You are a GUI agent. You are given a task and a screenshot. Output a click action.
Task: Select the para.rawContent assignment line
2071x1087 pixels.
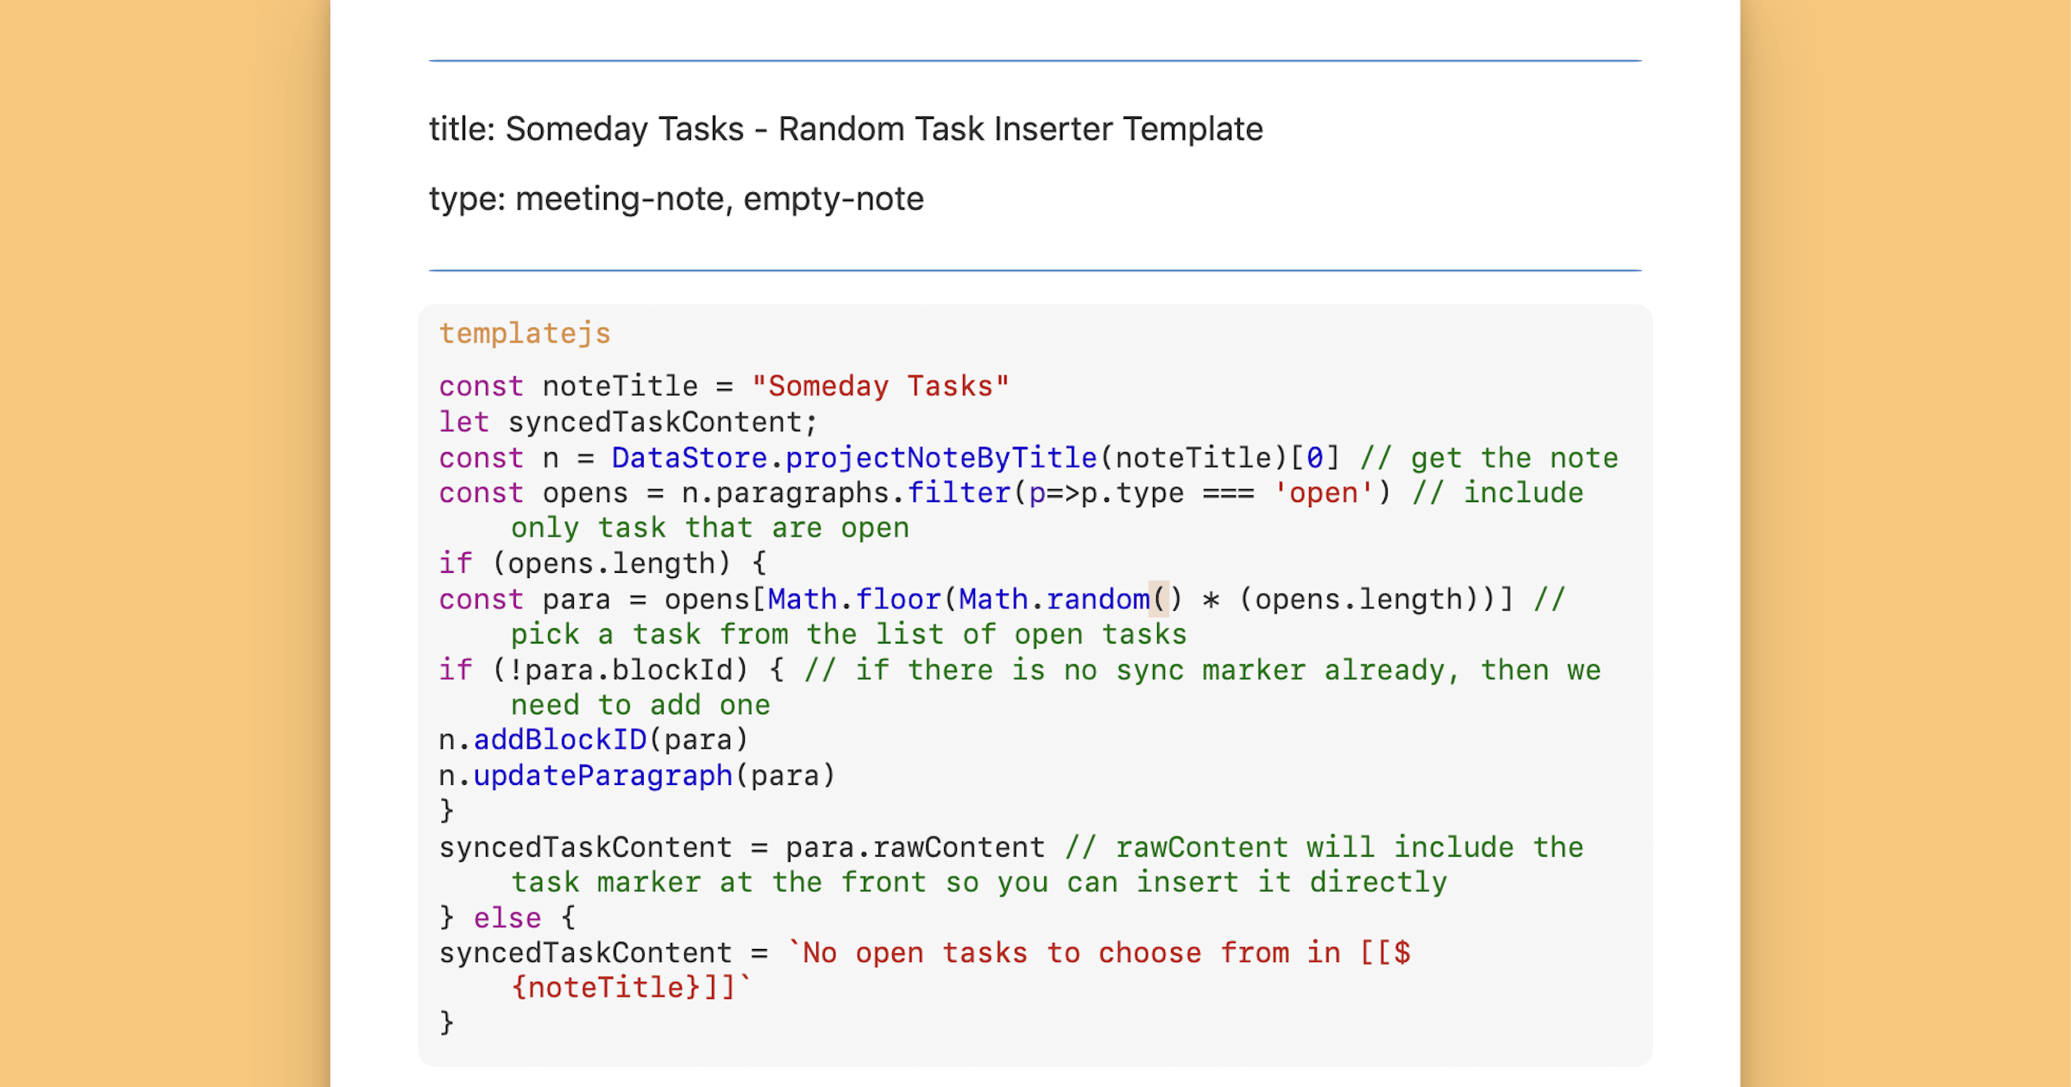coord(742,846)
